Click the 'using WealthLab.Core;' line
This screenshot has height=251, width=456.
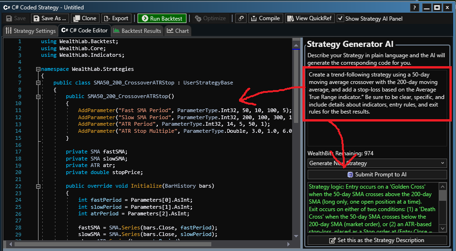73,48
